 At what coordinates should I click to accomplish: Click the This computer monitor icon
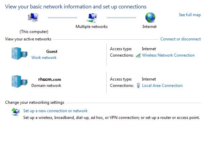(x=33, y=18)
